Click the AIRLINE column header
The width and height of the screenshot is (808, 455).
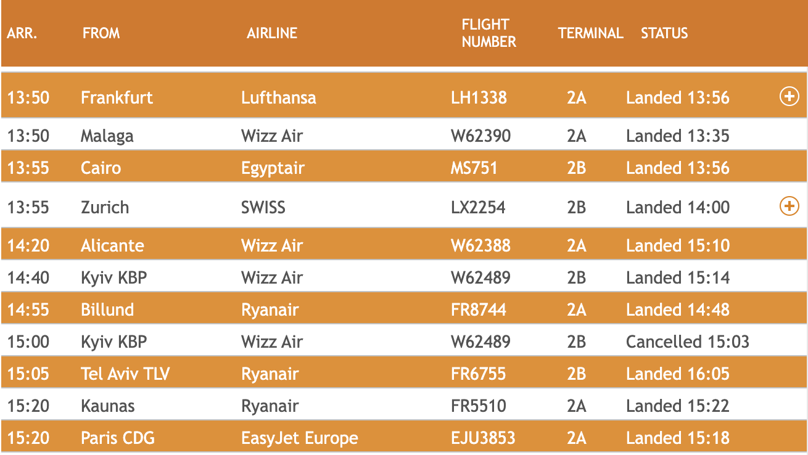pyautogui.click(x=272, y=33)
